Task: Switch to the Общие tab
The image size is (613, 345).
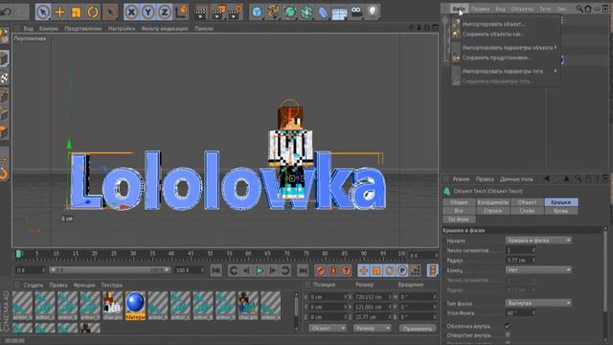Action: pos(459,202)
